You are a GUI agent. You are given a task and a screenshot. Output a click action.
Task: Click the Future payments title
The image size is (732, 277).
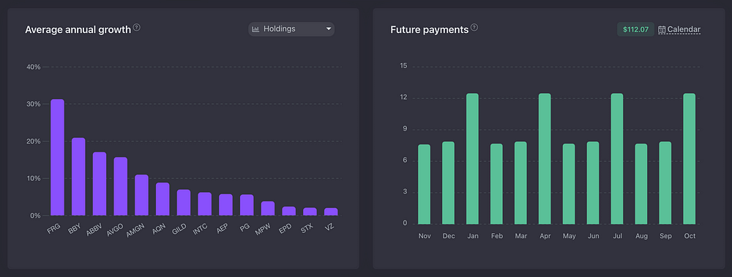(x=430, y=30)
